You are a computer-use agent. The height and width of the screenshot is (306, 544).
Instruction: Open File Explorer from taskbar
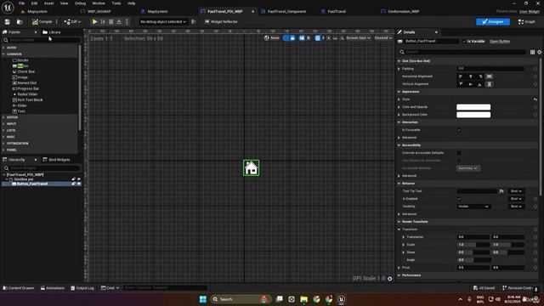(x=304, y=299)
